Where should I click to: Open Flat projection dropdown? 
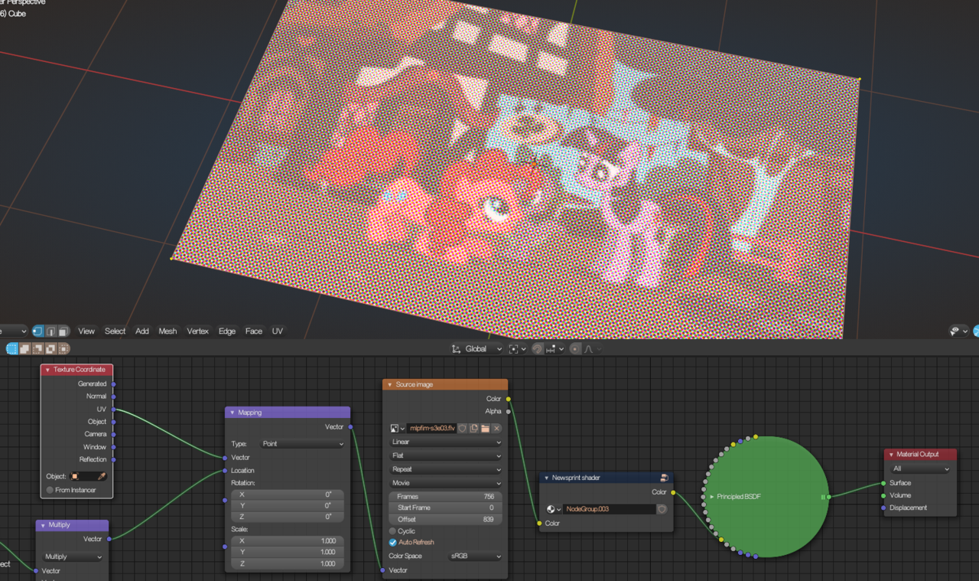click(445, 455)
